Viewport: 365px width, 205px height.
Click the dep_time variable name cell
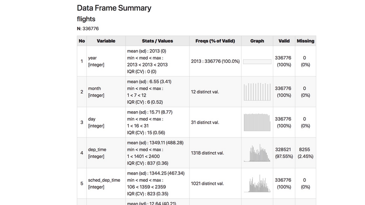click(97, 153)
